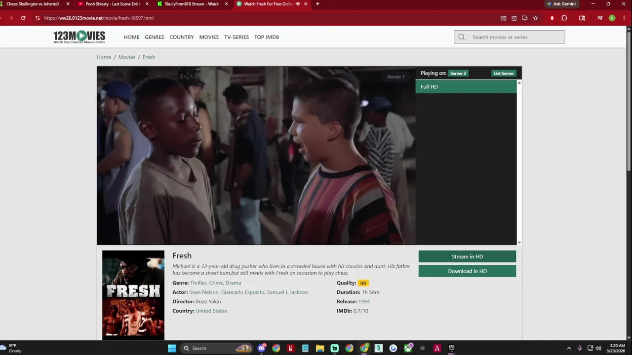Select the Full HD server entry
The width and height of the screenshot is (632, 355).
point(466,87)
